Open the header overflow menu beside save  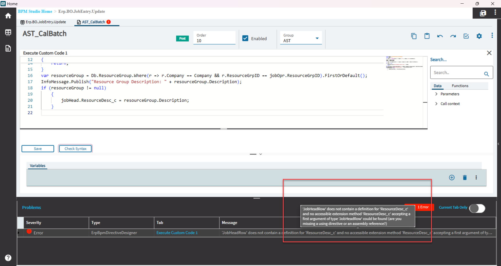tap(495, 12)
